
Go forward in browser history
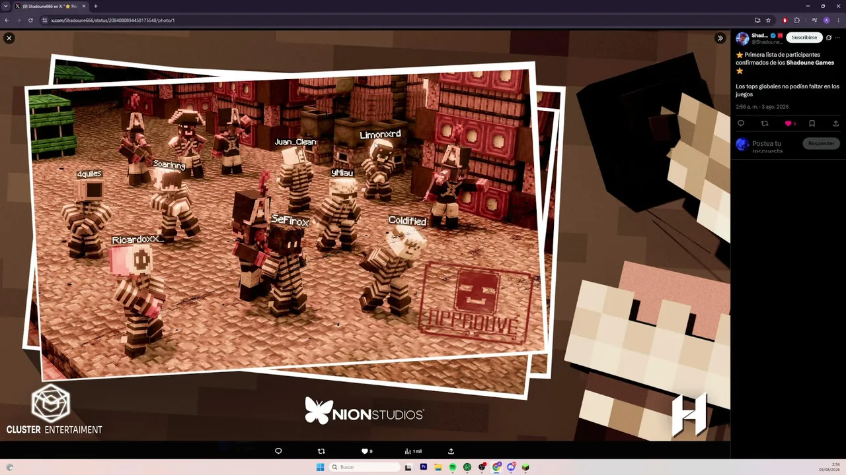pos(19,20)
